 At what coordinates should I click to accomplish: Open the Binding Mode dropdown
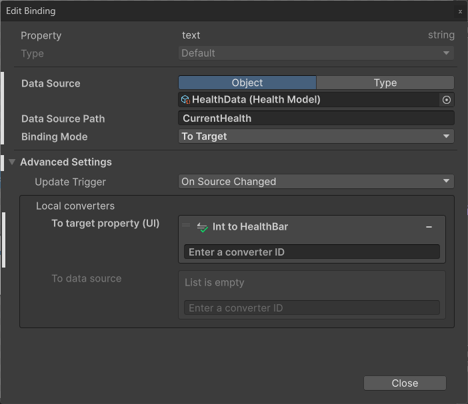[316, 136]
